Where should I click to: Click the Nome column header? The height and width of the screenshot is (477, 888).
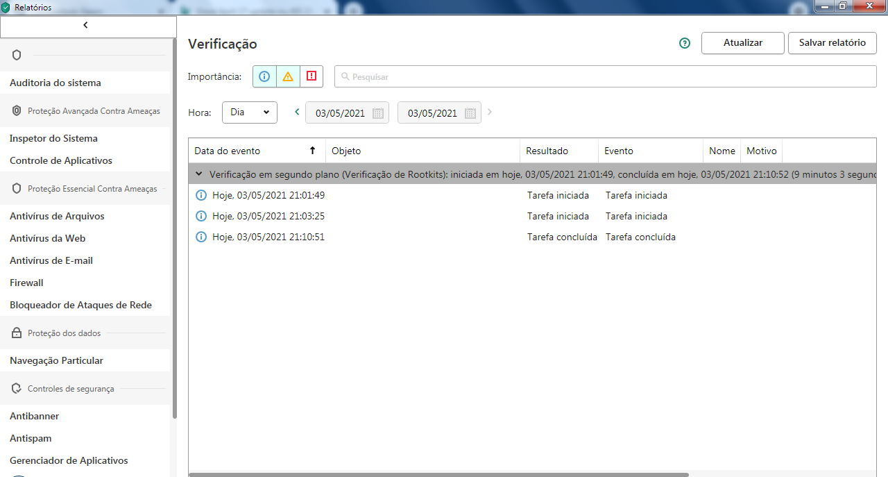(x=722, y=151)
